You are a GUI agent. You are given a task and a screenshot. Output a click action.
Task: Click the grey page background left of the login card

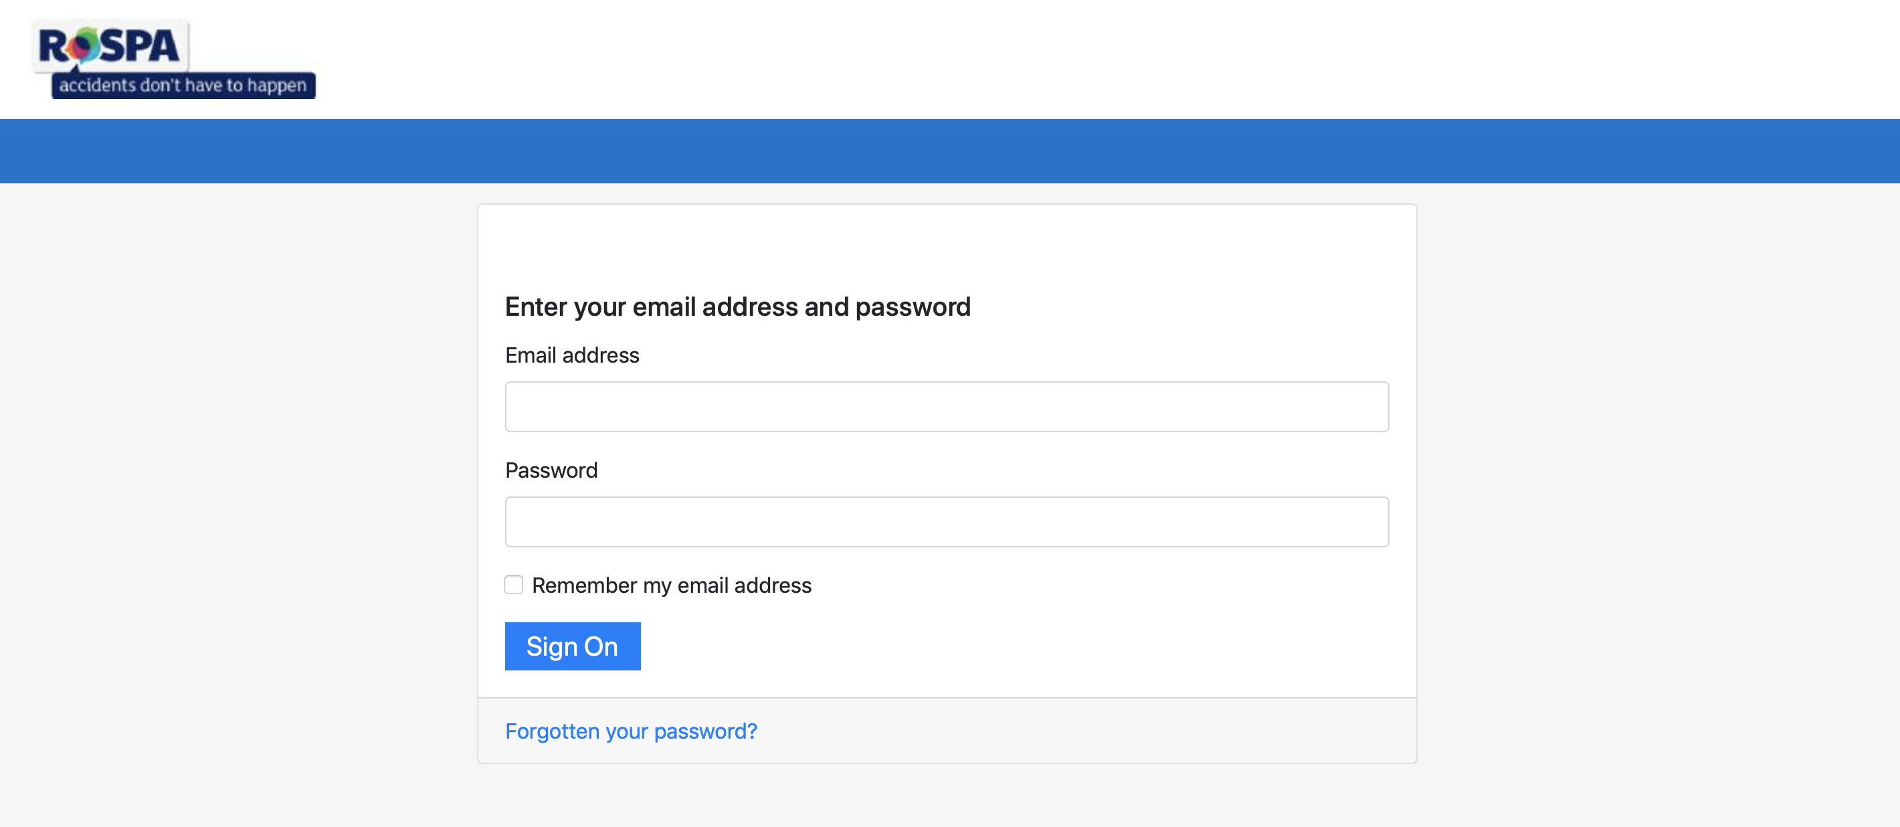(236, 480)
